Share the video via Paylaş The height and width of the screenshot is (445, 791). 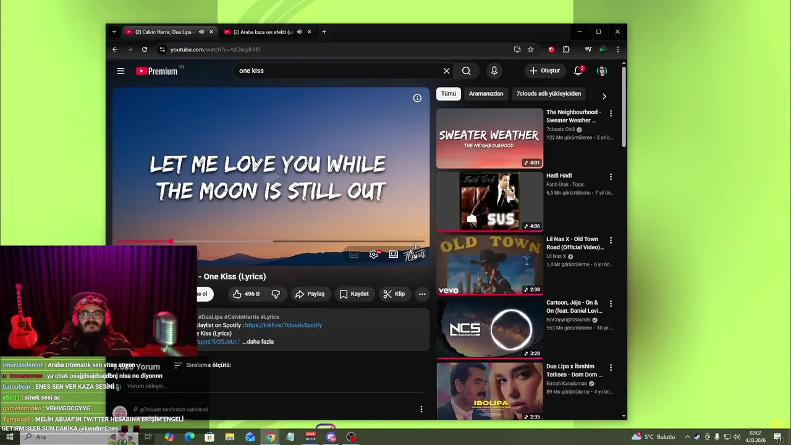(x=310, y=294)
